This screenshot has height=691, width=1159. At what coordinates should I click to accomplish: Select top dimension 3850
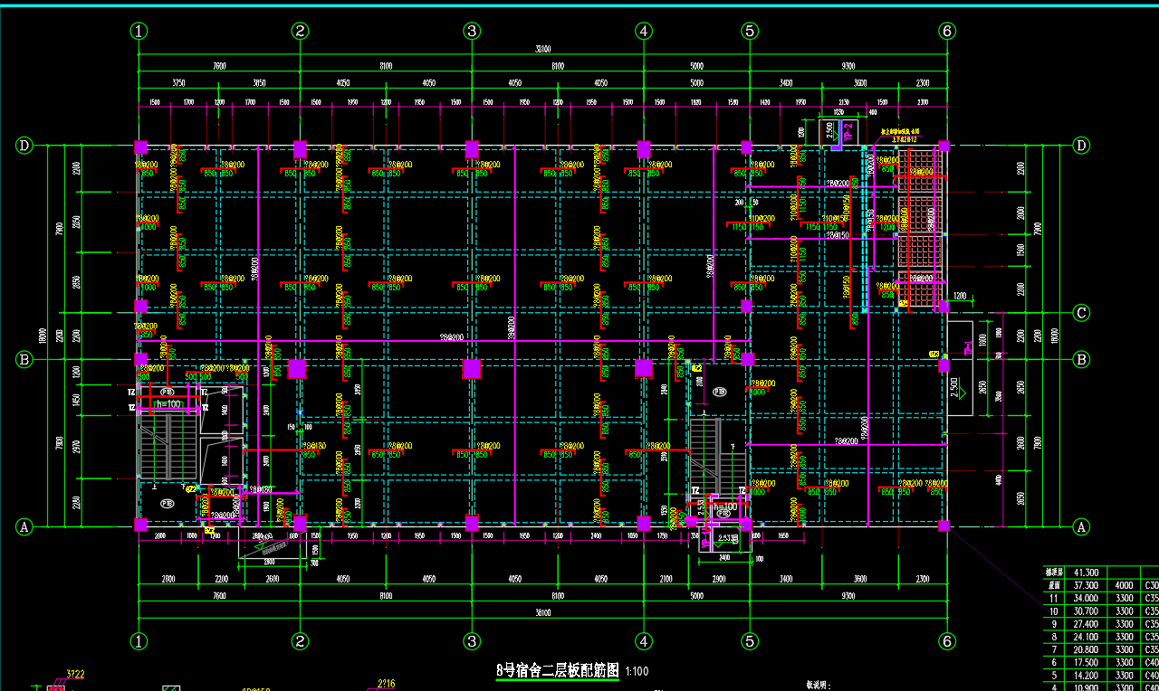click(x=259, y=82)
